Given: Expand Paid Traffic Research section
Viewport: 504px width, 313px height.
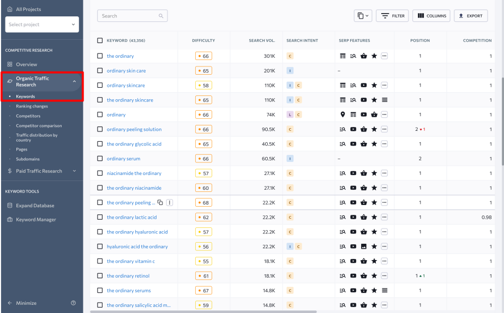Looking at the screenshot, I should pyautogui.click(x=74, y=171).
